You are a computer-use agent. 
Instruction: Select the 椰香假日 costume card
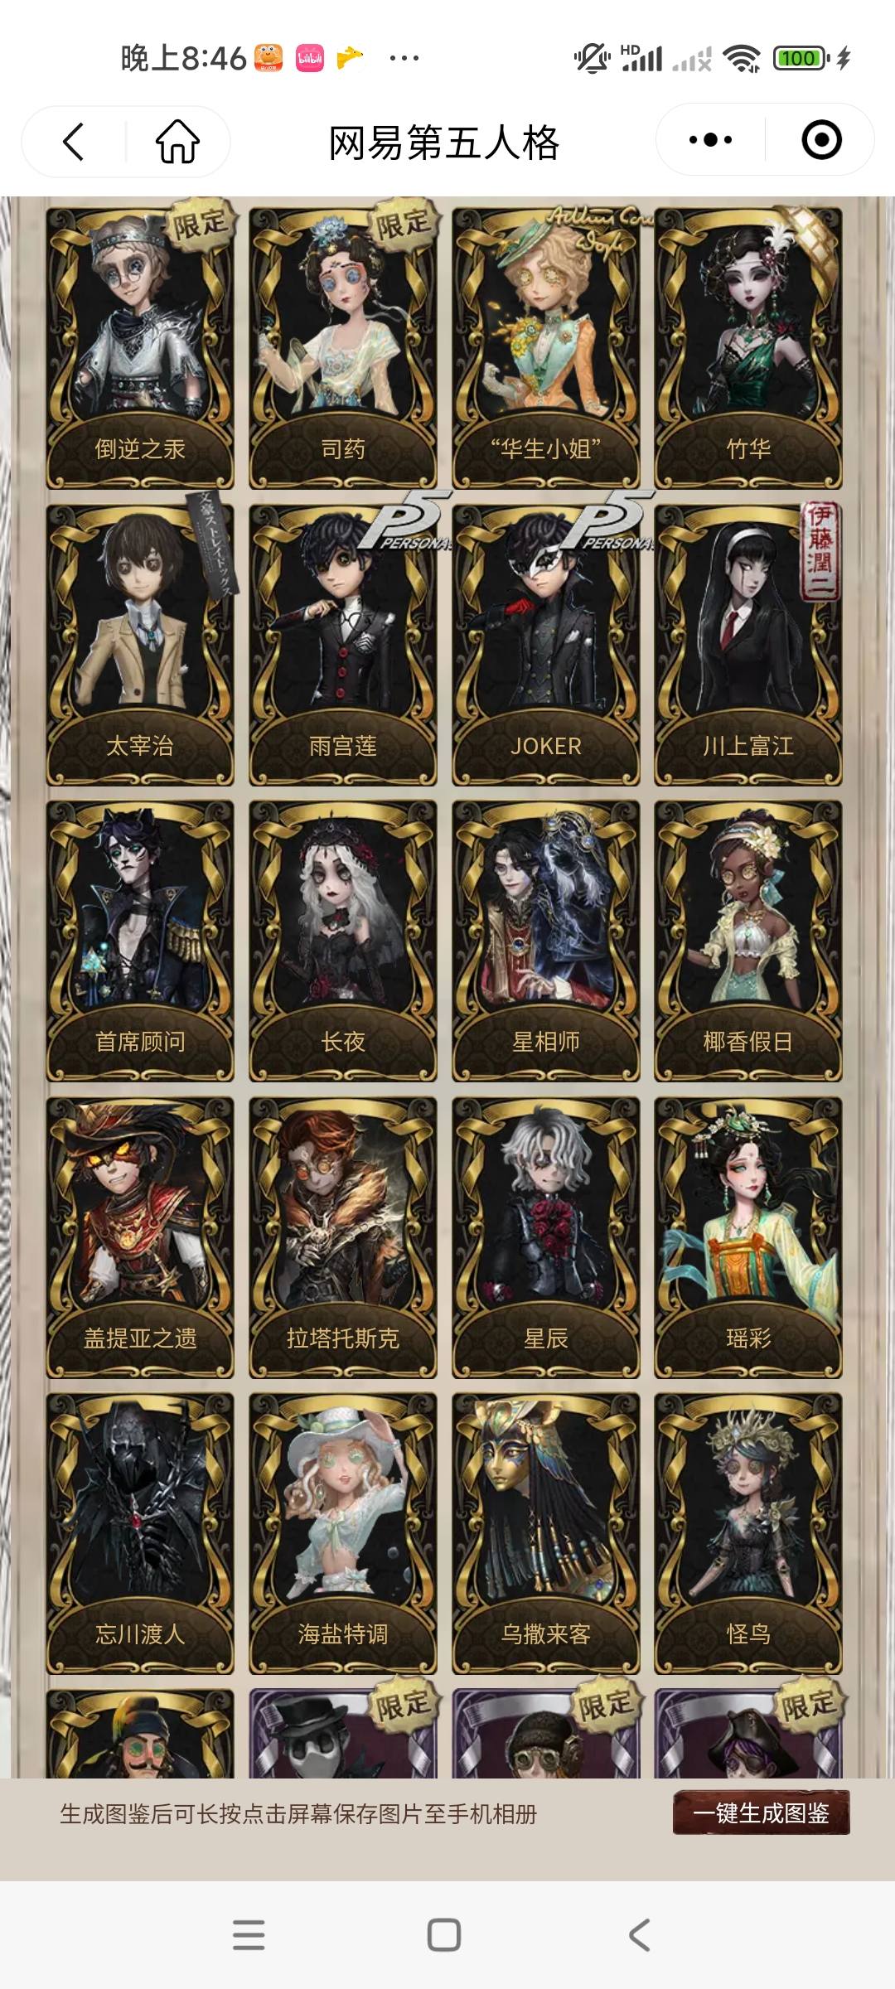pyautogui.click(x=748, y=941)
